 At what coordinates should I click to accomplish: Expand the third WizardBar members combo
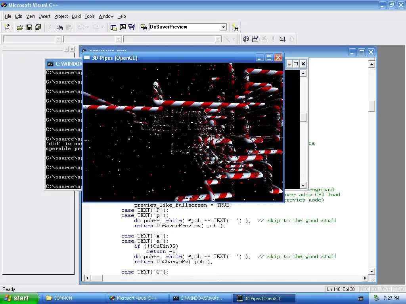(218, 39)
